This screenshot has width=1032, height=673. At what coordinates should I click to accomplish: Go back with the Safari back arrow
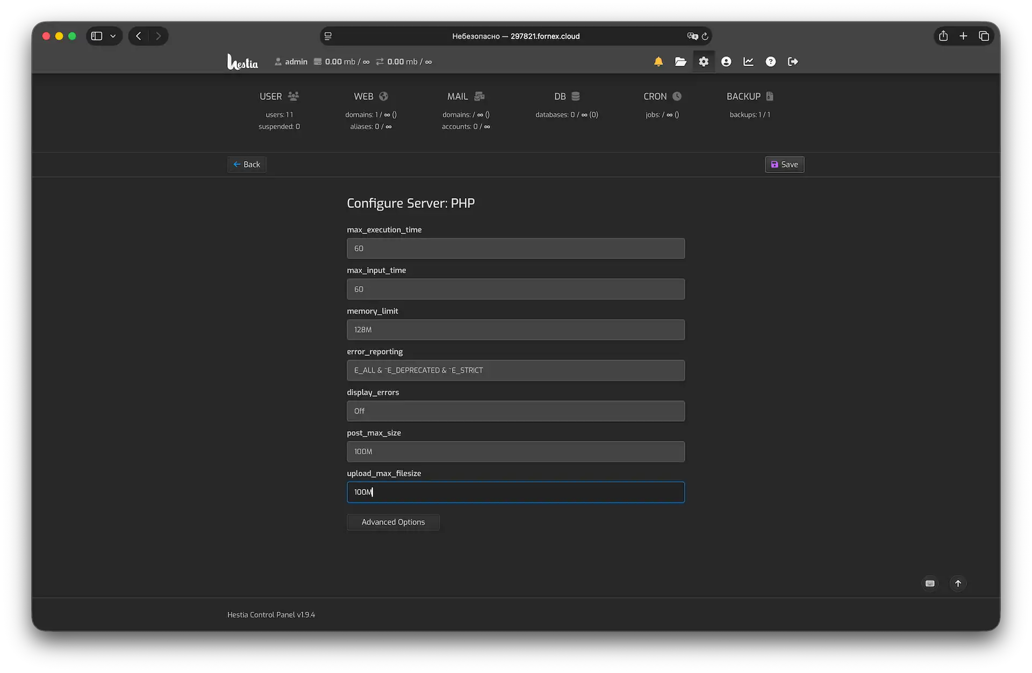(x=139, y=36)
